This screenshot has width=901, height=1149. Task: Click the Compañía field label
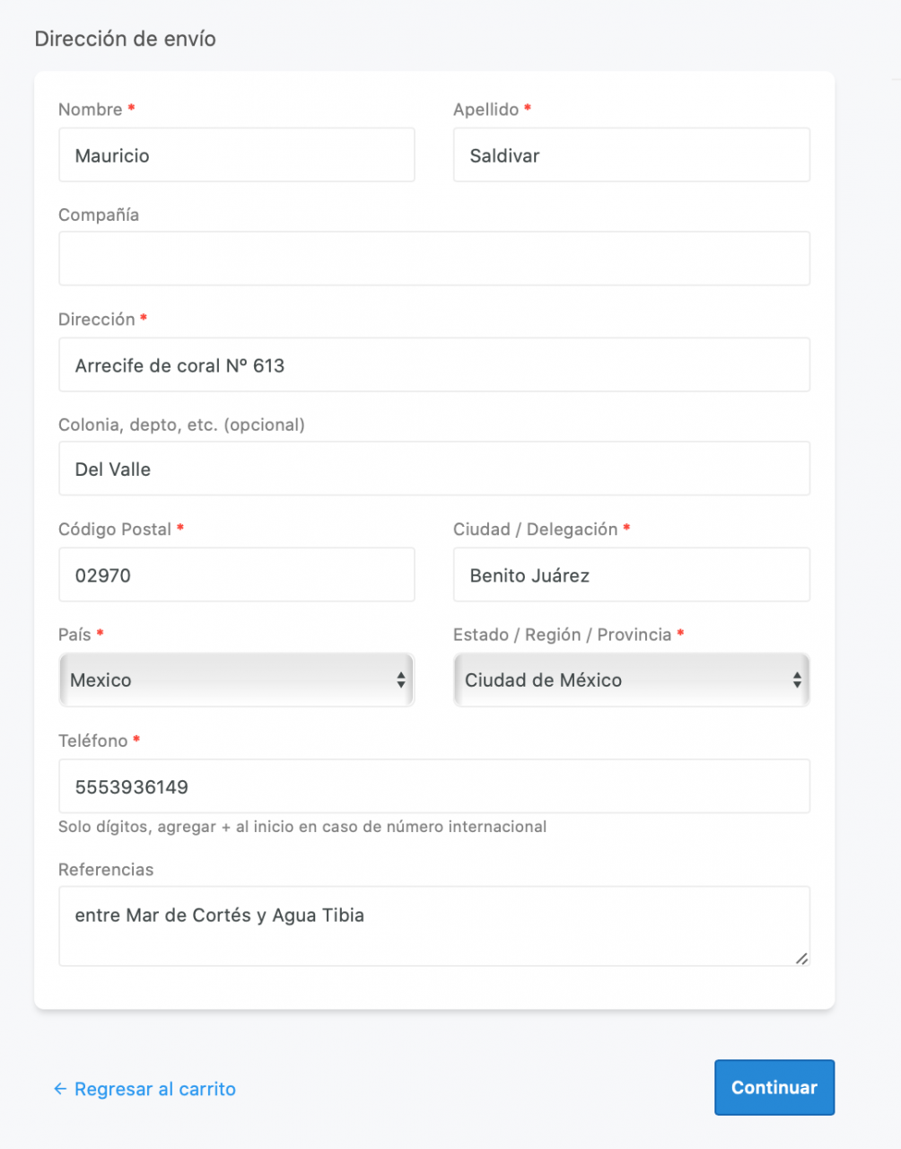click(99, 215)
